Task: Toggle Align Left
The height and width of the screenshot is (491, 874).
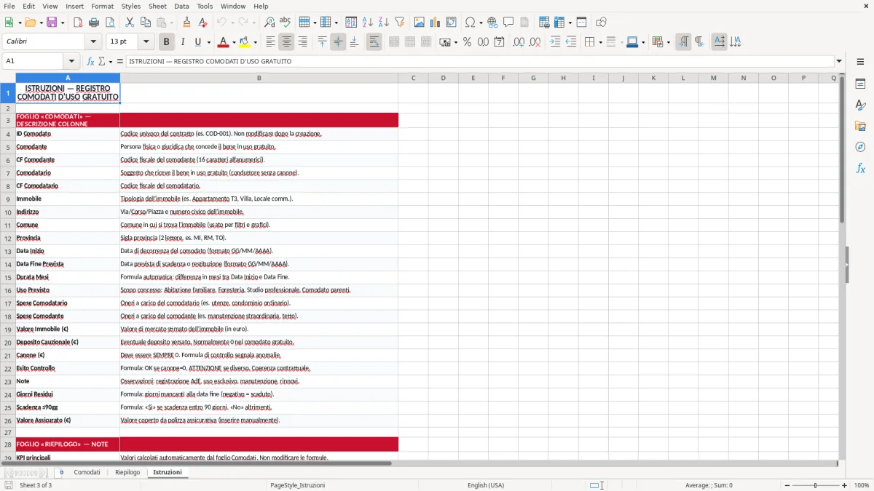Action: tap(270, 42)
